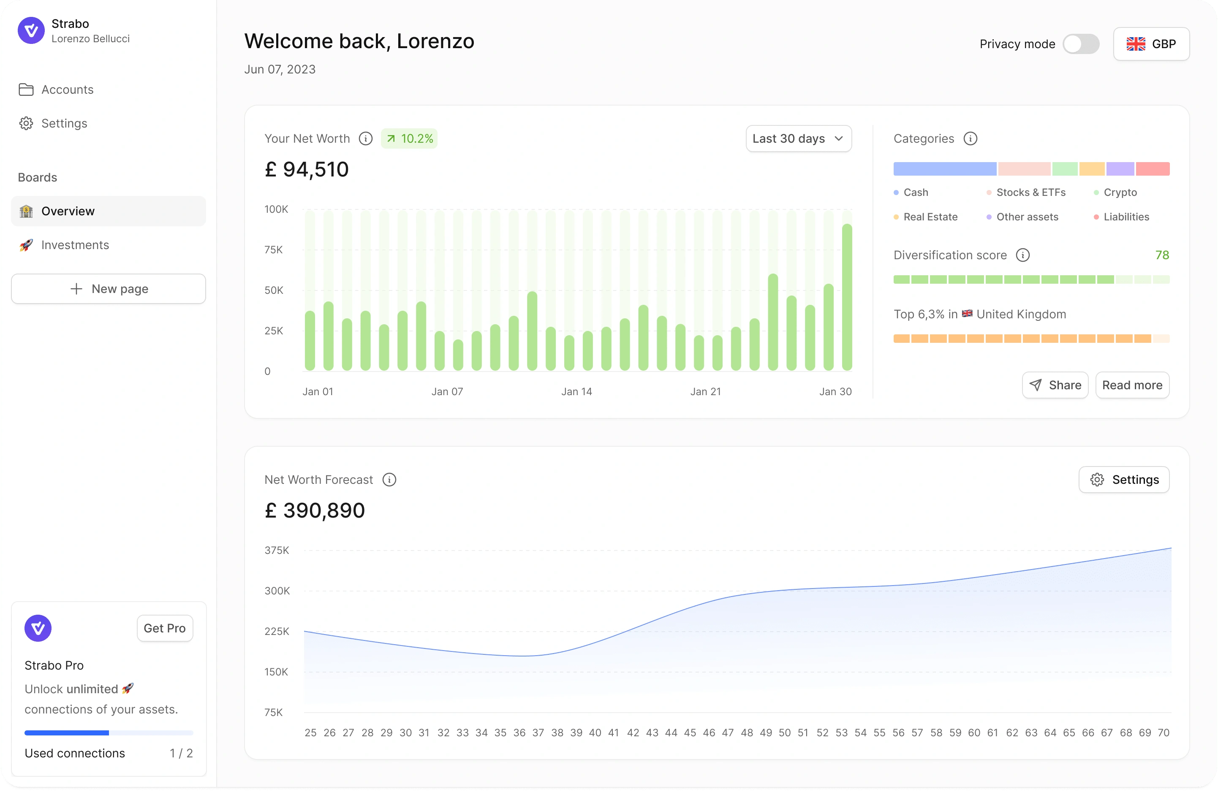1218x792 pixels.
Task: Switch to the Investments board
Action: 75,245
